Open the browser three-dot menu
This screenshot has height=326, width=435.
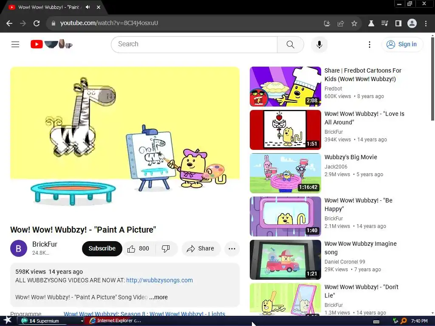coord(426,24)
